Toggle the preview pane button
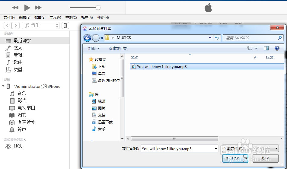The height and width of the screenshot is (169, 287). (x=266, y=48)
